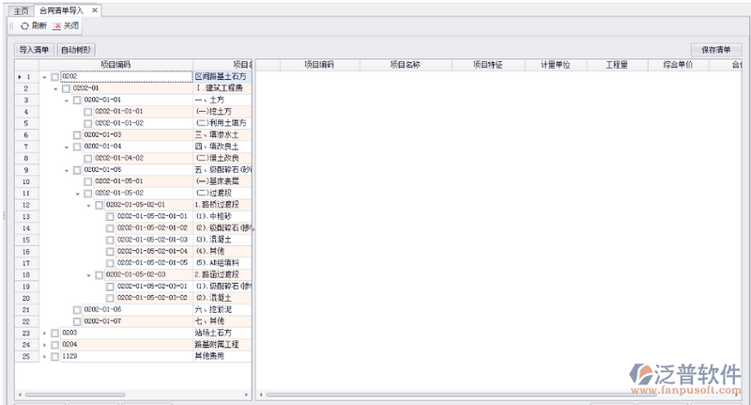Click right grid header 项目名称
Viewport: 751px width, 405px height.
tap(406, 65)
